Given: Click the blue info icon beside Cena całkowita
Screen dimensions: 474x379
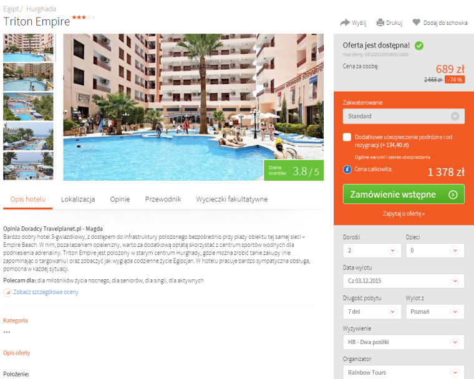Looking at the screenshot, I should tap(347, 170).
